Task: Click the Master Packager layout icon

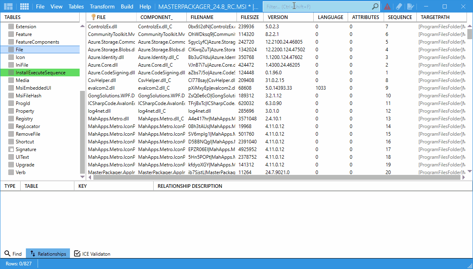Action: coord(8,6)
